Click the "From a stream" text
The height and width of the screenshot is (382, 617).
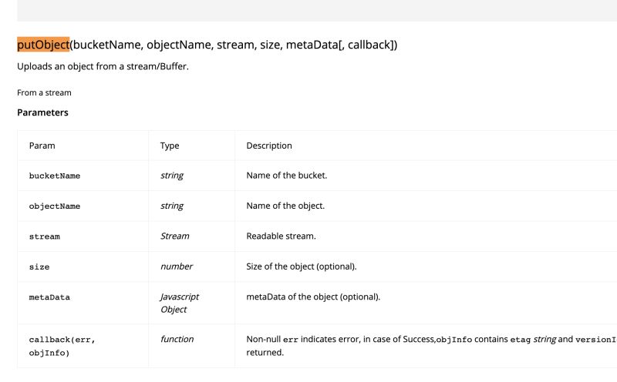click(x=44, y=92)
